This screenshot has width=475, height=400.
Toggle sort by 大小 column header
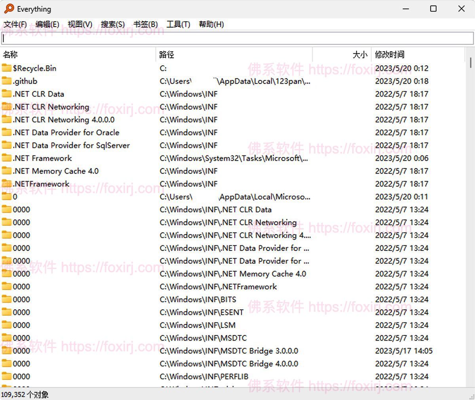(359, 54)
